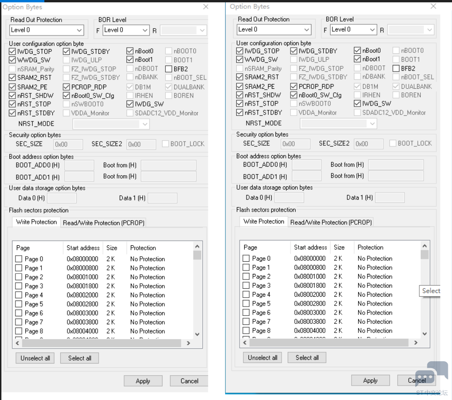Click Unselect all in right dialog
The width and height of the screenshot is (452, 400).
pos(262,357)
